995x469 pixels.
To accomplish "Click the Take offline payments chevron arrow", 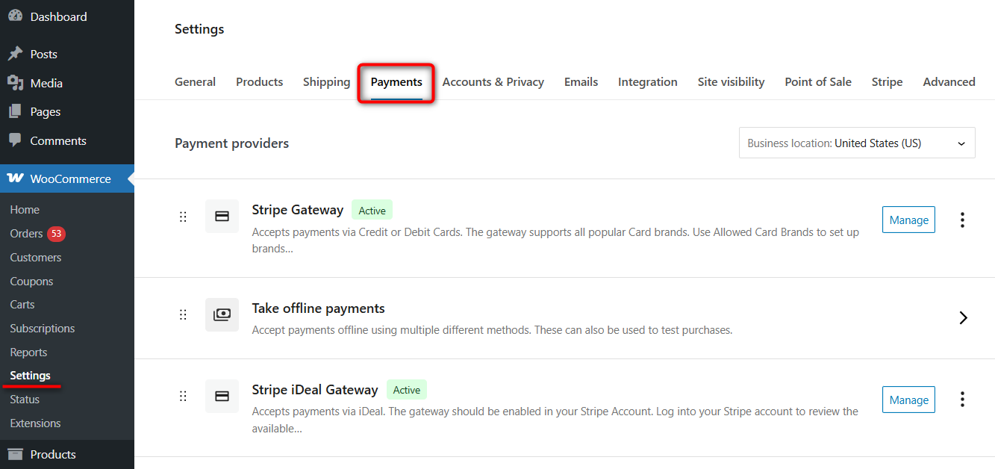I will (x=963, y=317).
